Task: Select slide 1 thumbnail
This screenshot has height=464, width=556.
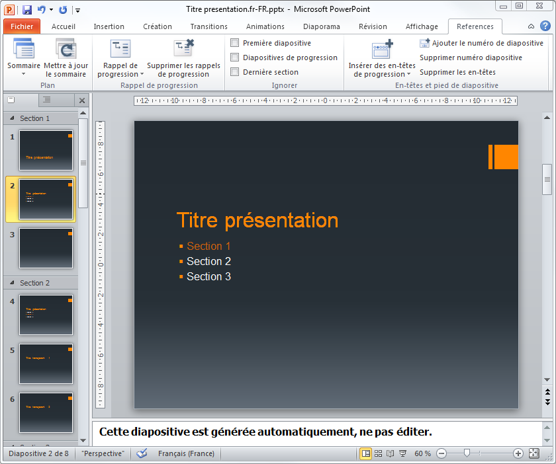Action: 46,151
